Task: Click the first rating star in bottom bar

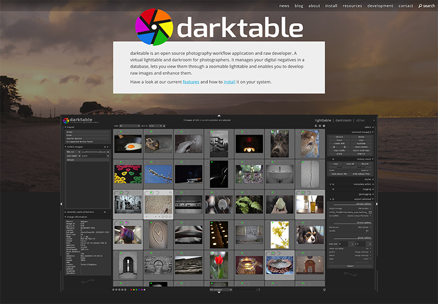Action: (113, 289)
